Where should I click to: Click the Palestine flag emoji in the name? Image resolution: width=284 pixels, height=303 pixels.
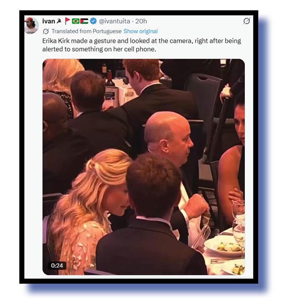(84, 21)
